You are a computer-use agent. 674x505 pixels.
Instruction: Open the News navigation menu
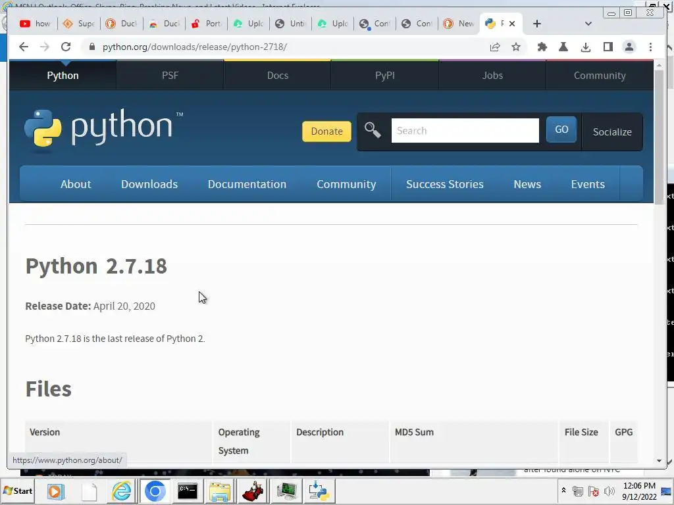pyautogui.click(x=527, y=184)
